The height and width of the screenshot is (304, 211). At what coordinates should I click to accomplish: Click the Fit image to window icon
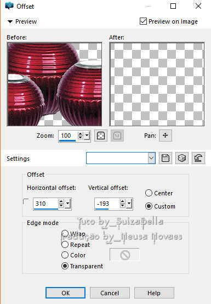[101, 136]
